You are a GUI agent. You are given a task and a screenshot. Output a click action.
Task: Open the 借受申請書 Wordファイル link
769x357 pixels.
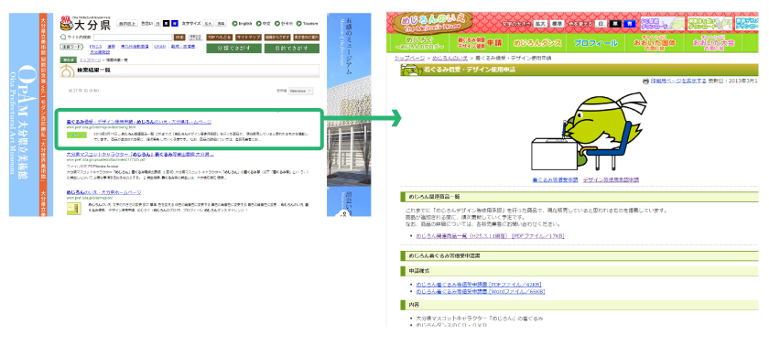tap(480, 291)
